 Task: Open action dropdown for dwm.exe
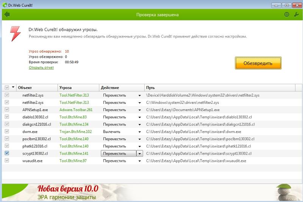(x=139, y=132)
